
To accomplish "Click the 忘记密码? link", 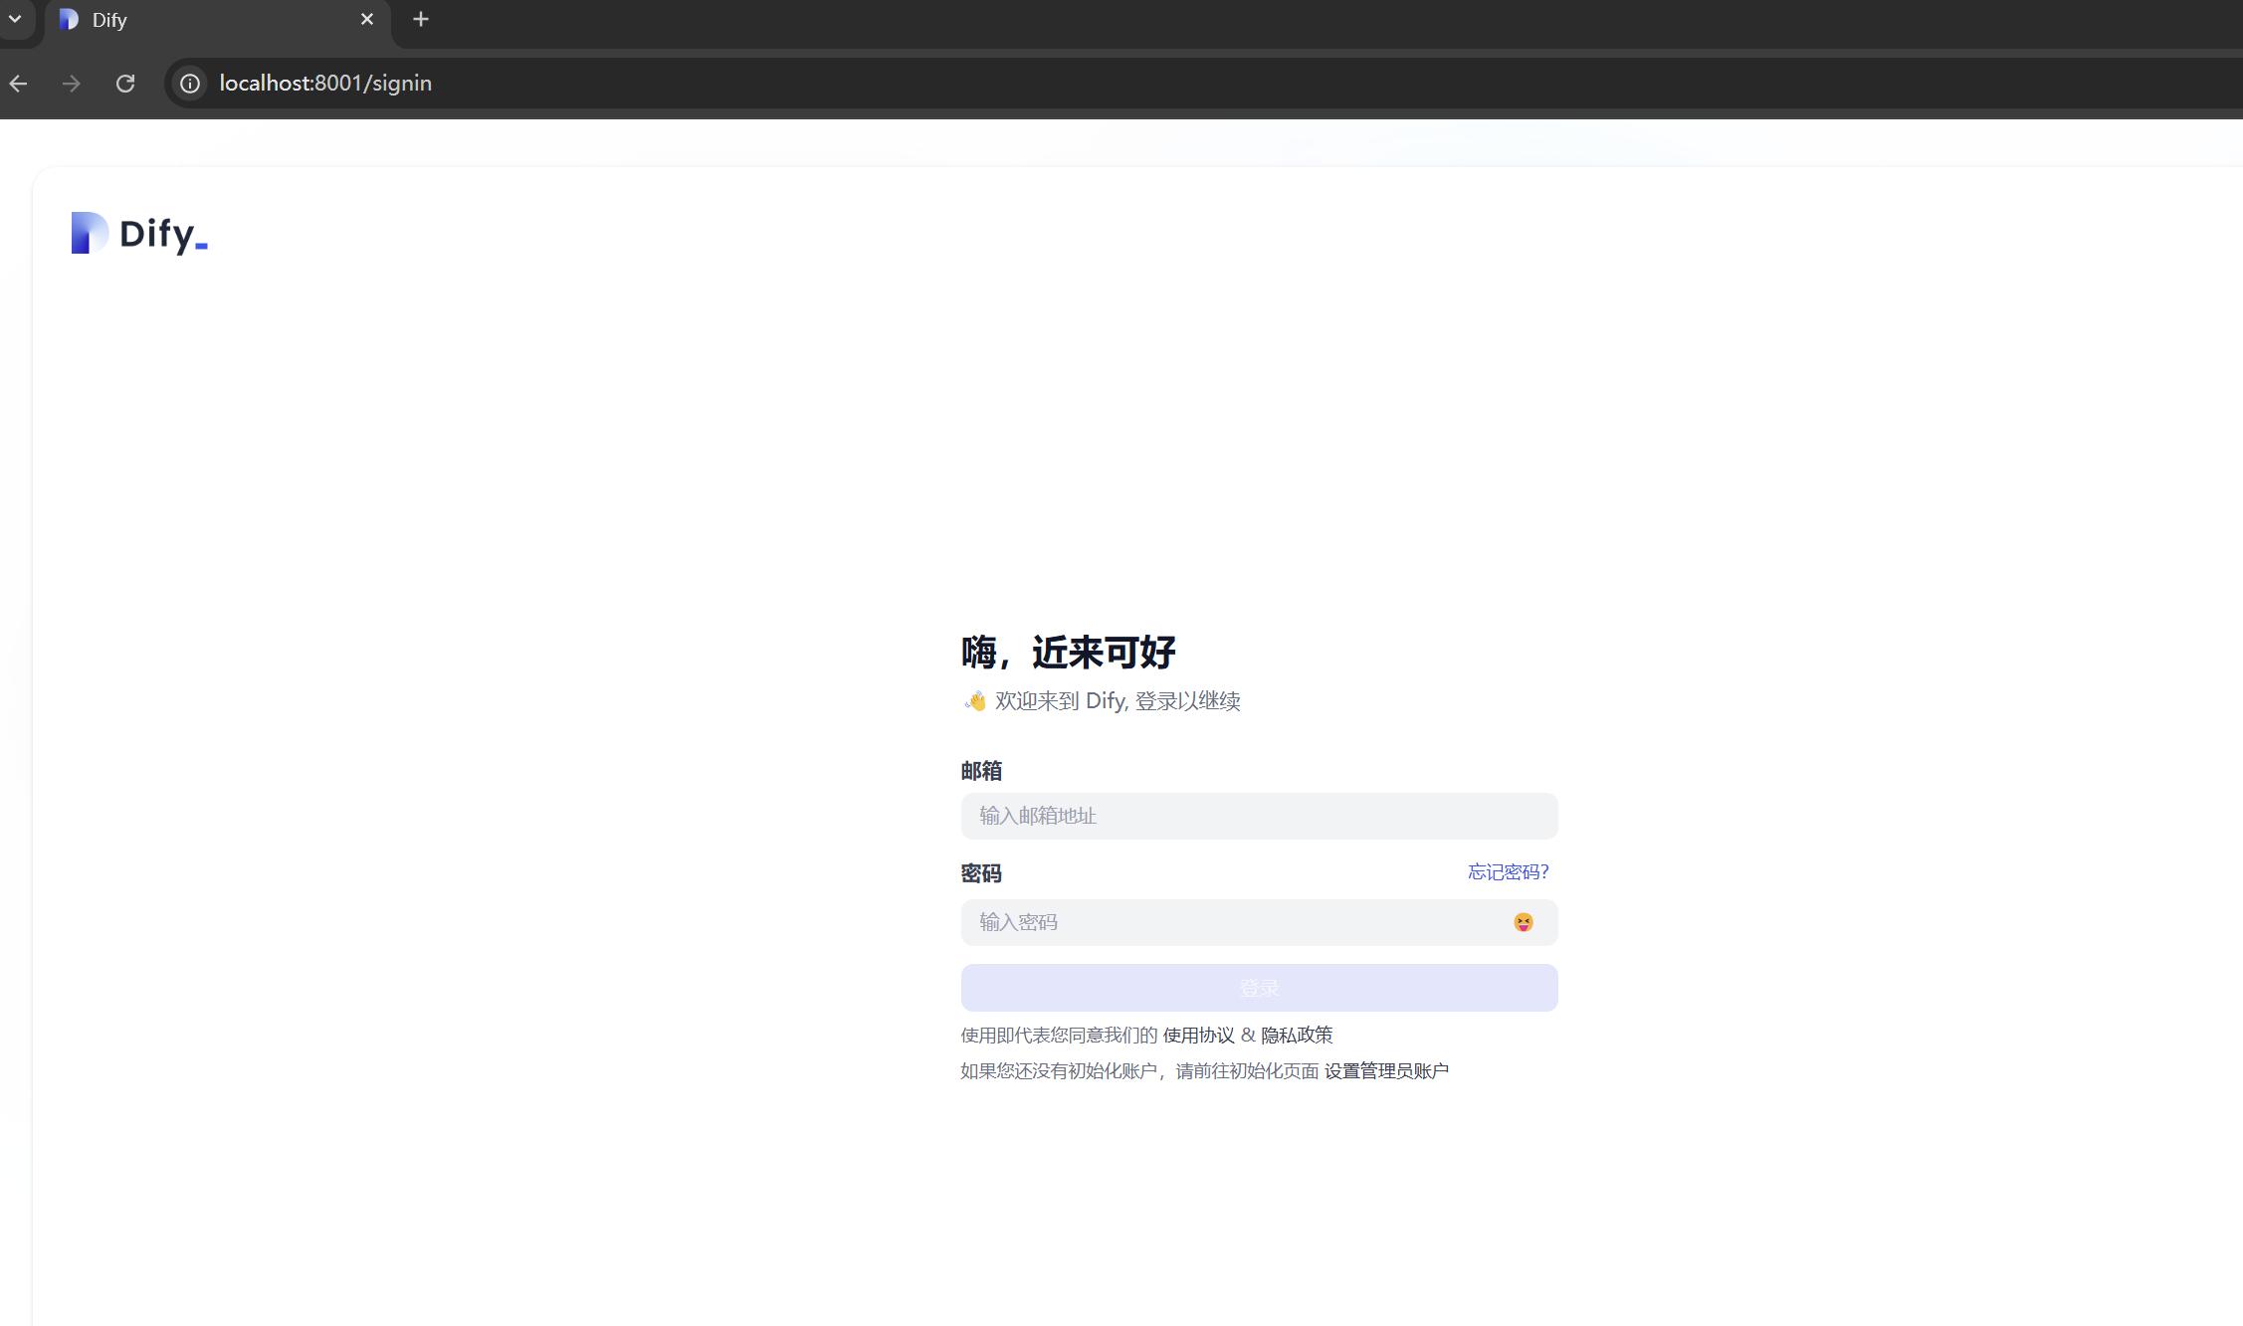I will coord(1508,872).
